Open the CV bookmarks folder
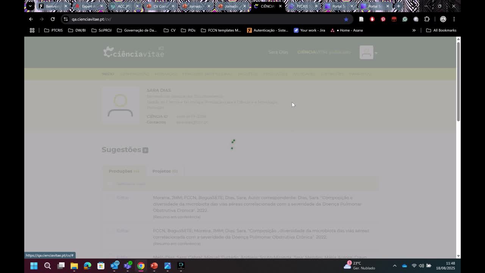This screenshot has height=273, width=485. coord(169,30)
